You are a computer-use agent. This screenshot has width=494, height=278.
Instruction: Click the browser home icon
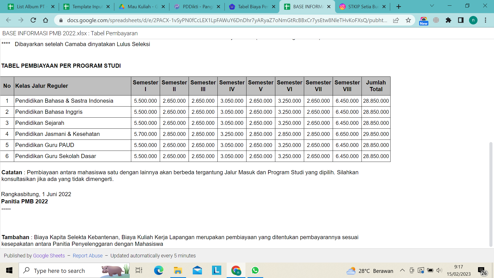pyautogui.click(x=46, y=20)
